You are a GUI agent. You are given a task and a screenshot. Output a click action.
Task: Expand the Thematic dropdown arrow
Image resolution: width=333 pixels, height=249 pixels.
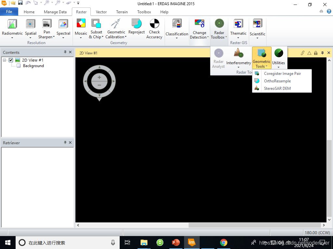pyautogui.click(x=238, y=38)
